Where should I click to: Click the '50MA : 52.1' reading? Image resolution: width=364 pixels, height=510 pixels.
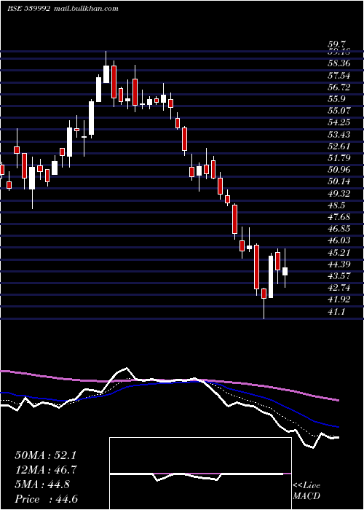pyautogui.click(x=46, y=455)
